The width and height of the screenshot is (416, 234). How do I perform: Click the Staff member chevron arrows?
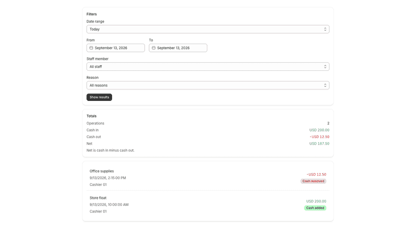pos(325,67)
